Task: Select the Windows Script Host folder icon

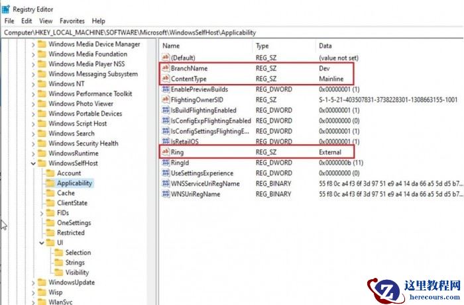Action: (42, 124)
